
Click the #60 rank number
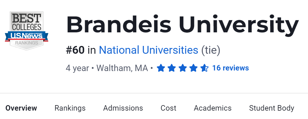(75, 50)
